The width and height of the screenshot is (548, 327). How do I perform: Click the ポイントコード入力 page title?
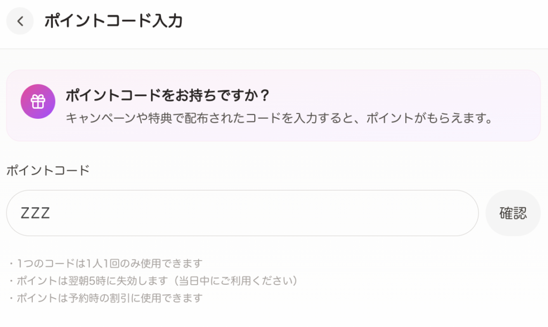113,21
